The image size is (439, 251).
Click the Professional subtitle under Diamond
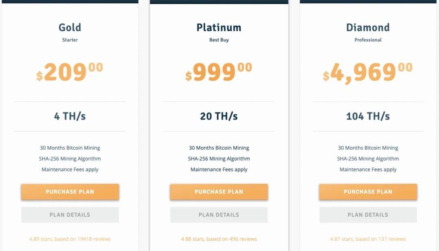coord(368,40)
